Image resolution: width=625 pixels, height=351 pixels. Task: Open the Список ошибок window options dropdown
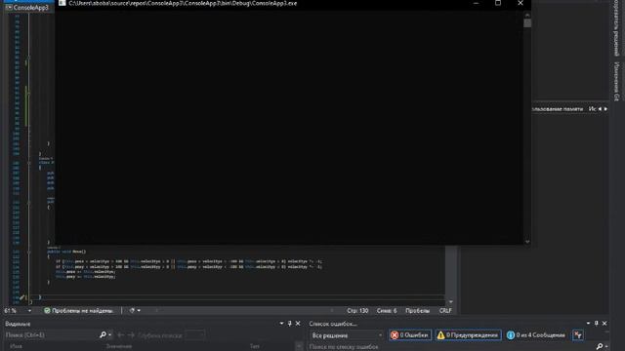coord(588,324)
